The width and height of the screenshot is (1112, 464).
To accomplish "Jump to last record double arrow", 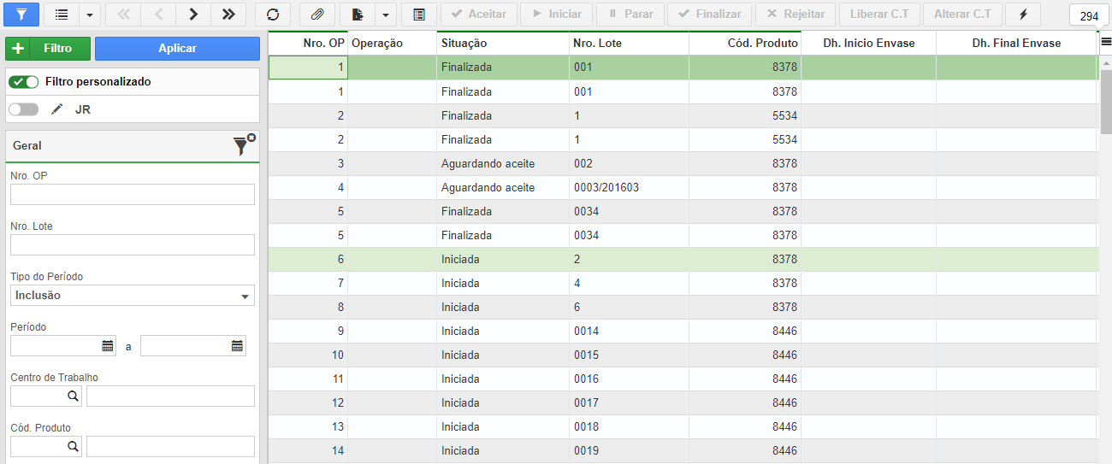I will (x=228, y=15).
